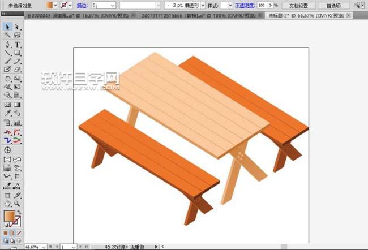Screen dimensions: 368x250
Task: Open the stroke weight dropdown
Action: 113,5
